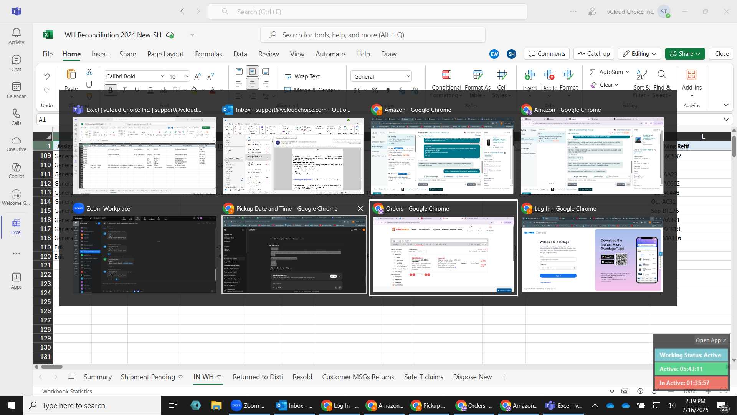The image size is (737, 415).
Task: Click Format As Table icon
Action: 478,75
